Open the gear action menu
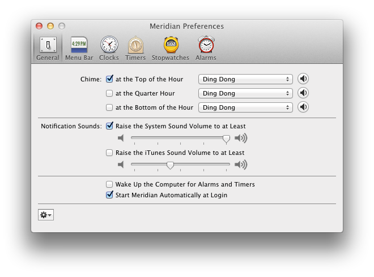 [46, 215]
